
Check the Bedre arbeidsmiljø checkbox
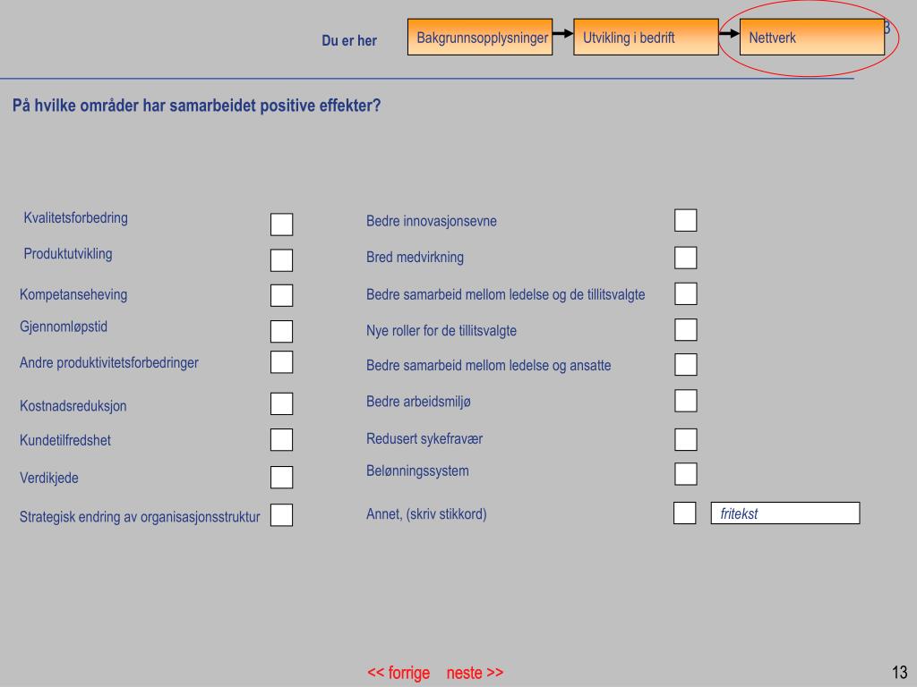[x=685, y=401]
